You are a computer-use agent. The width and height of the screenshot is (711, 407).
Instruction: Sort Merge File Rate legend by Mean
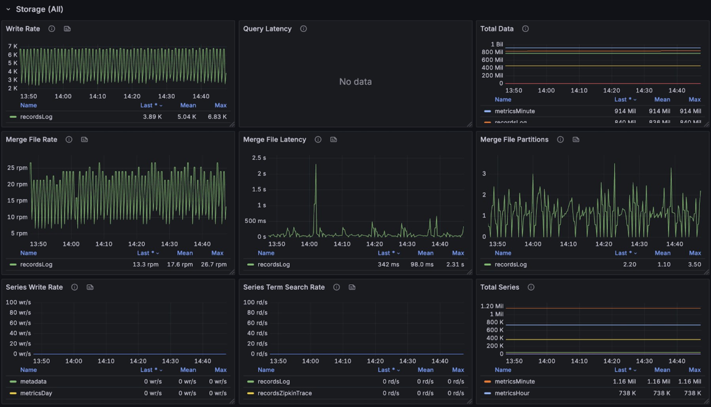185,253
